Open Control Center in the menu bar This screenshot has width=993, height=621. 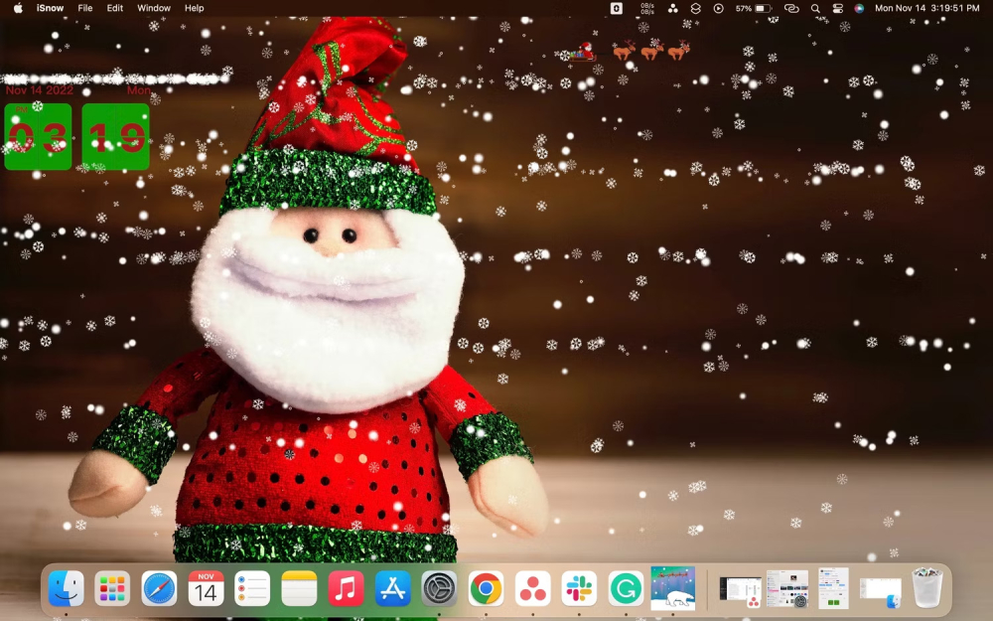[837, 8]
